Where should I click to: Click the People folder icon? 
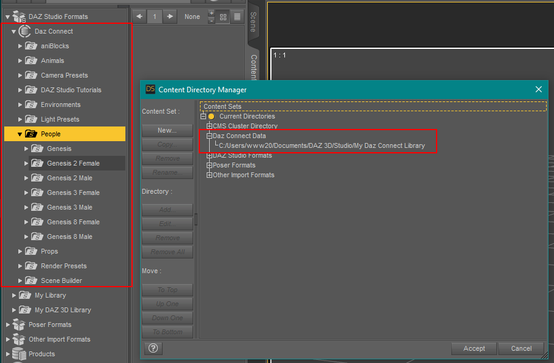31,134
